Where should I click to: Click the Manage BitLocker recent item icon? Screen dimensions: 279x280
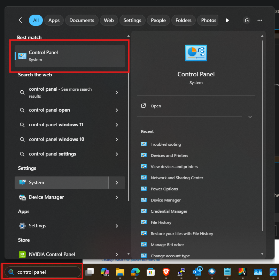144,244
